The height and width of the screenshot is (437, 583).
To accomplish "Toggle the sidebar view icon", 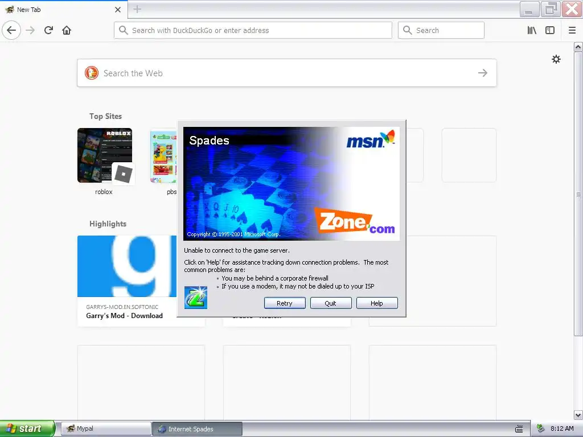I will (x=550, y=30).
